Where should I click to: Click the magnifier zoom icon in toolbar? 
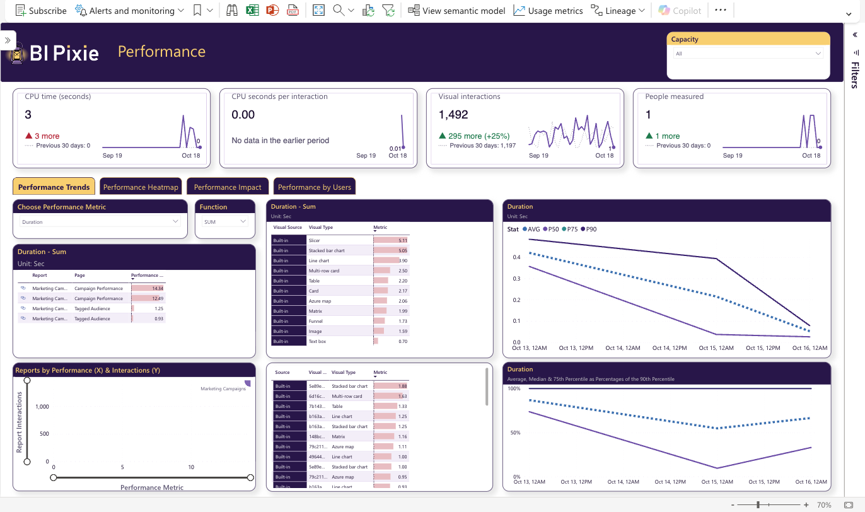[339, 11]
